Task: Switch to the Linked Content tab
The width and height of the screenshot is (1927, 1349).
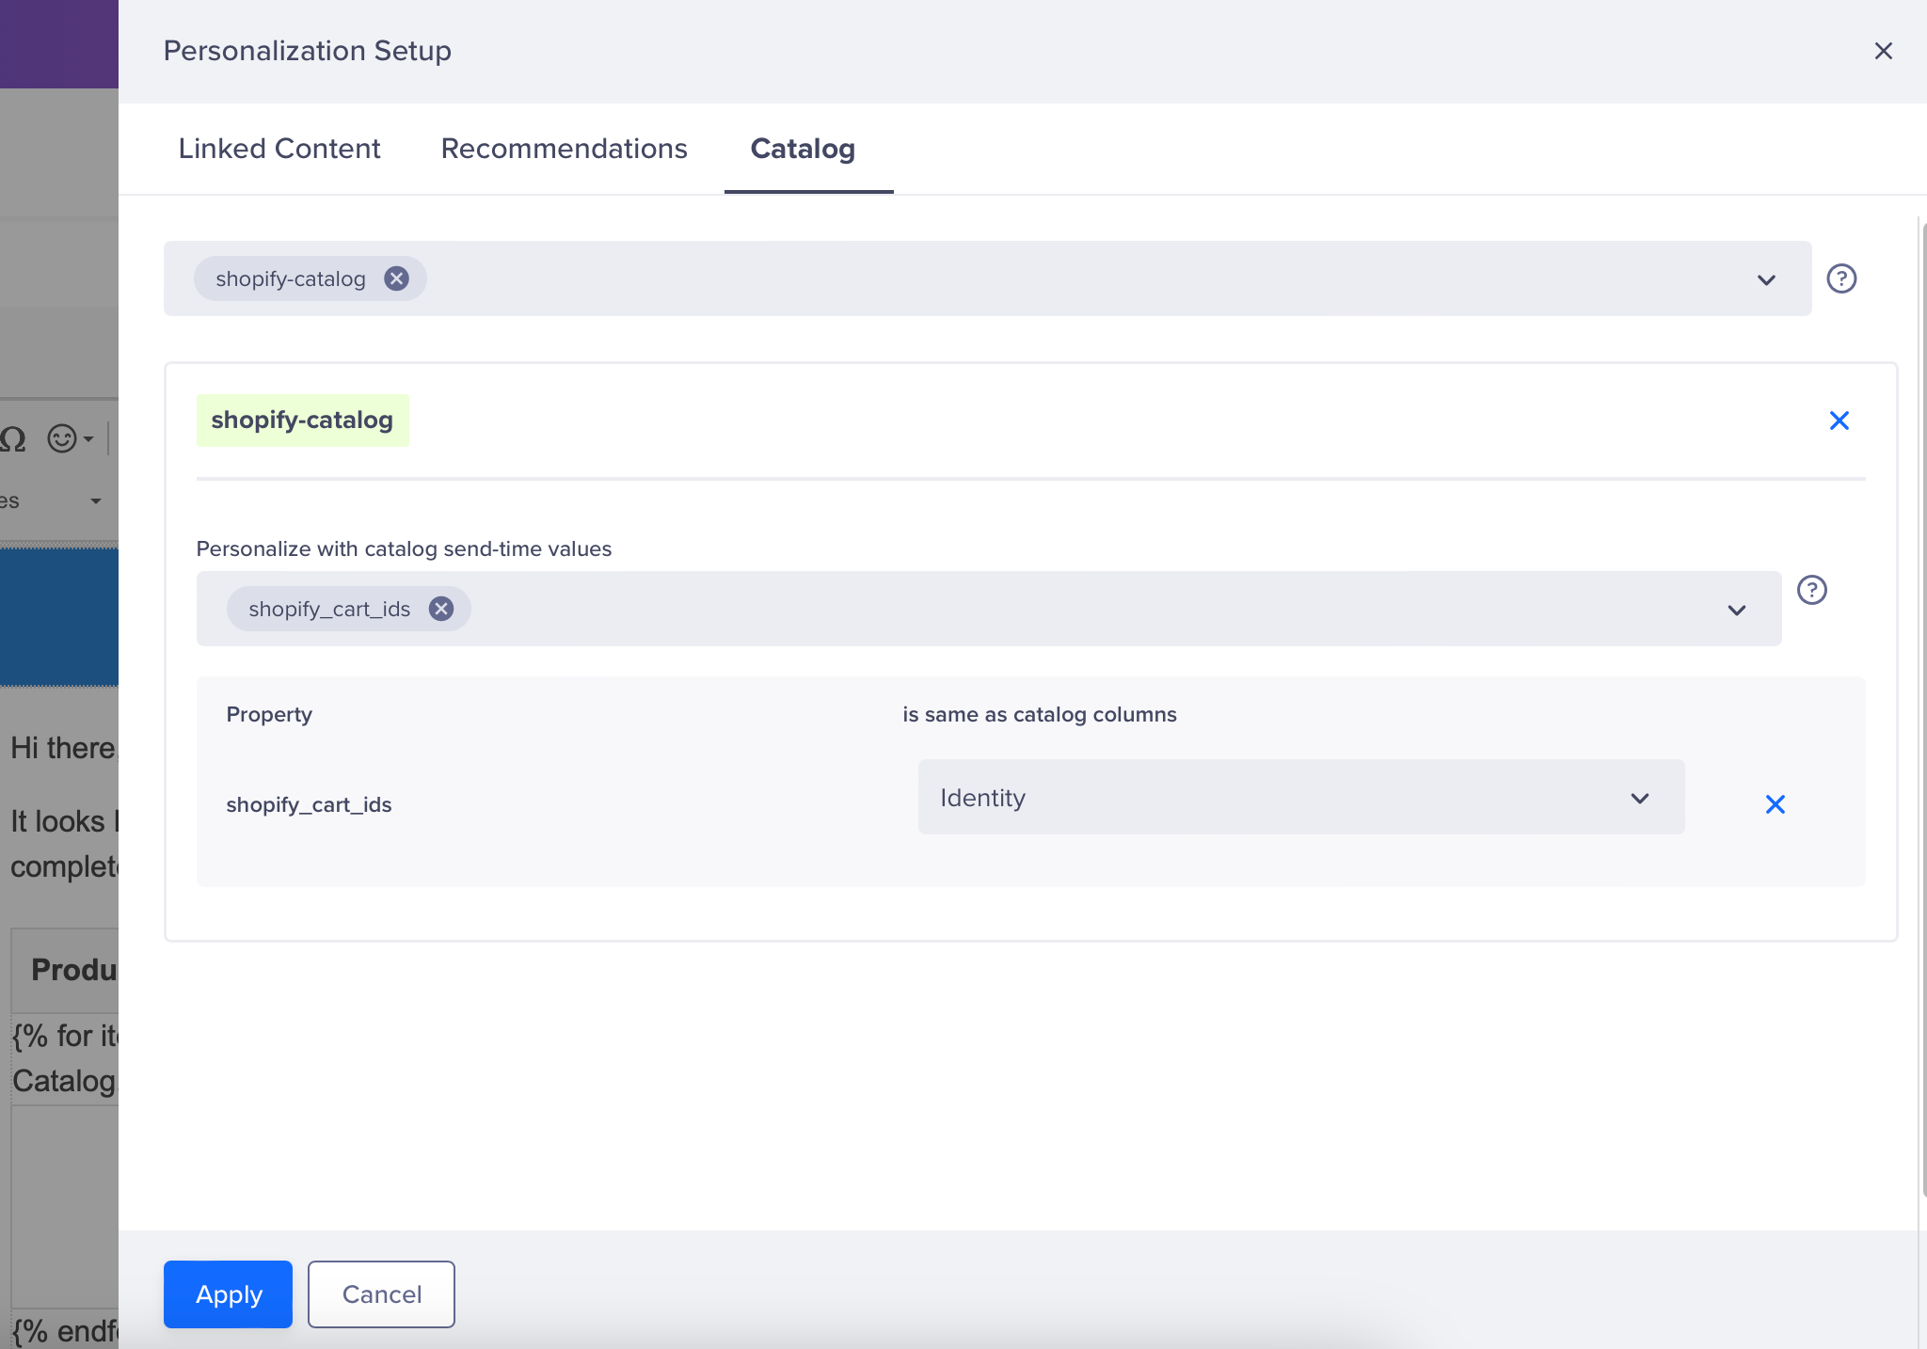Action: coord(279,149)
